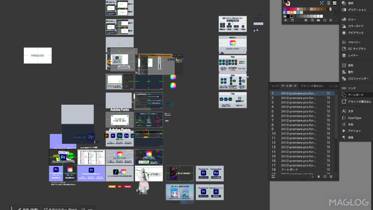Open the Swatch Libraries menu

(x=286, y=20)
